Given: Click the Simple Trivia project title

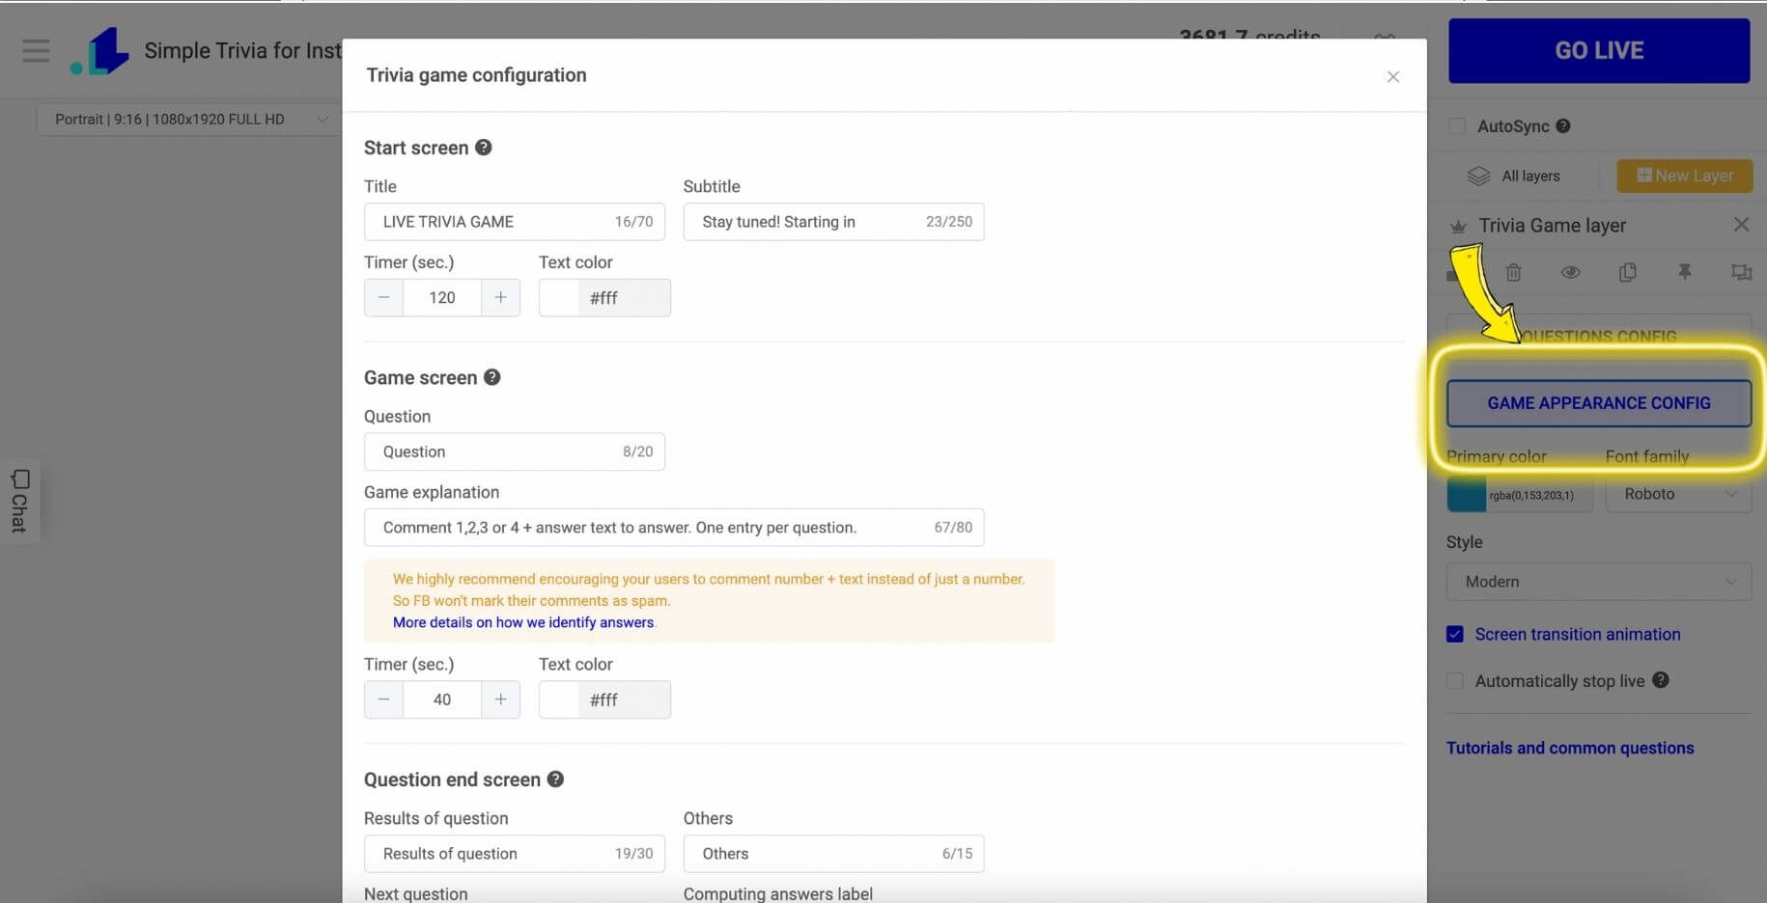Looking at the screenshot, I should tap(242, 50).
